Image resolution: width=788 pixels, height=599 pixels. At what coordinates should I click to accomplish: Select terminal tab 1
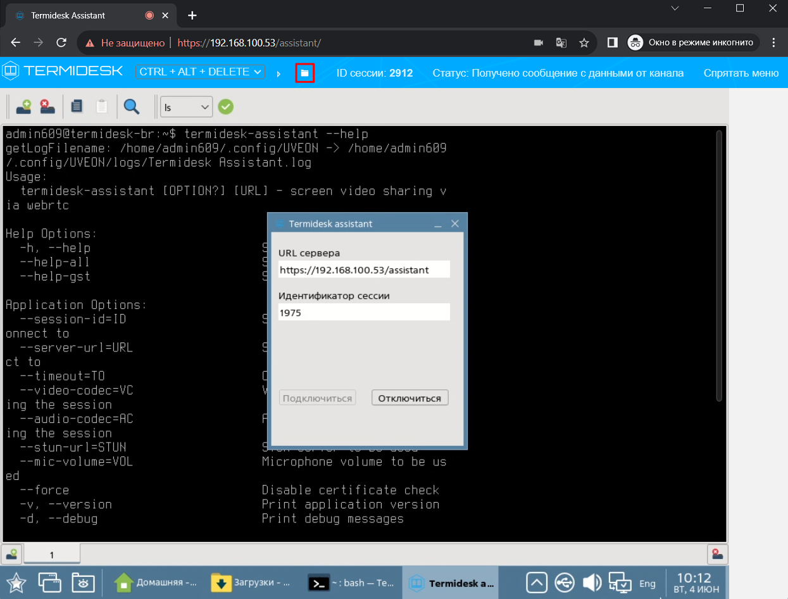52,555
